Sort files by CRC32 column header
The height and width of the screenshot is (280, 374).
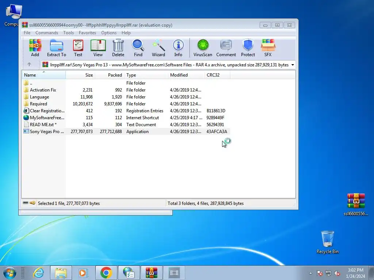point(217,75)
